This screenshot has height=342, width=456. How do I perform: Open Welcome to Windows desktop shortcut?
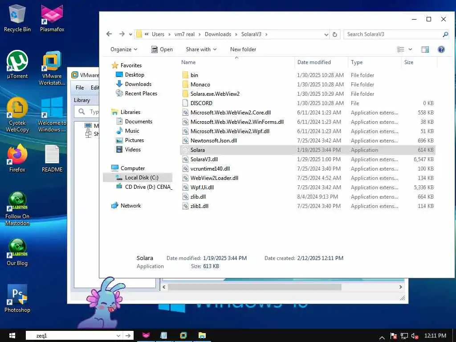tap(52, 115)
